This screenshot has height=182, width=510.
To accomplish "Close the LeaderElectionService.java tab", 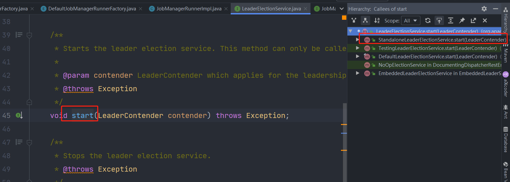I will 306,9.
